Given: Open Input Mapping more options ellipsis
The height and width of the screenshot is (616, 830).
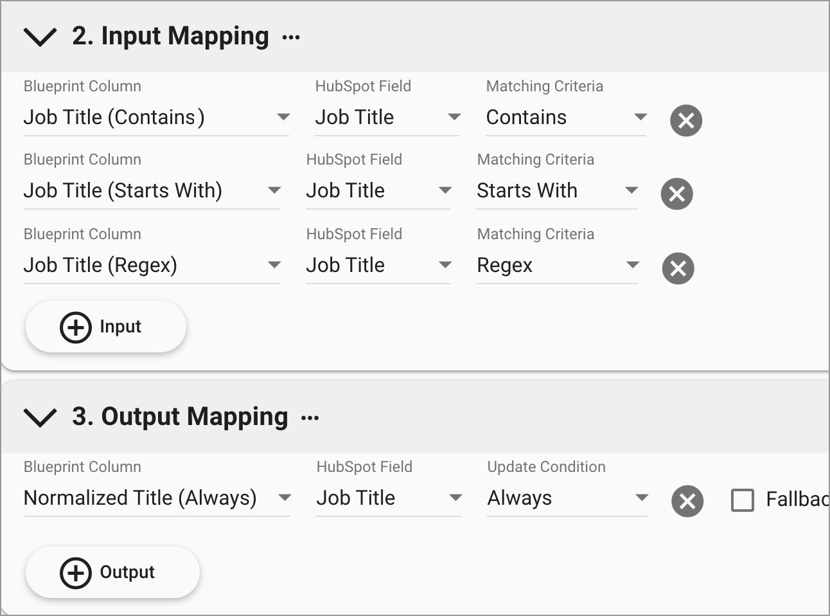Looking at the screenshot, I should coord(291,37).
